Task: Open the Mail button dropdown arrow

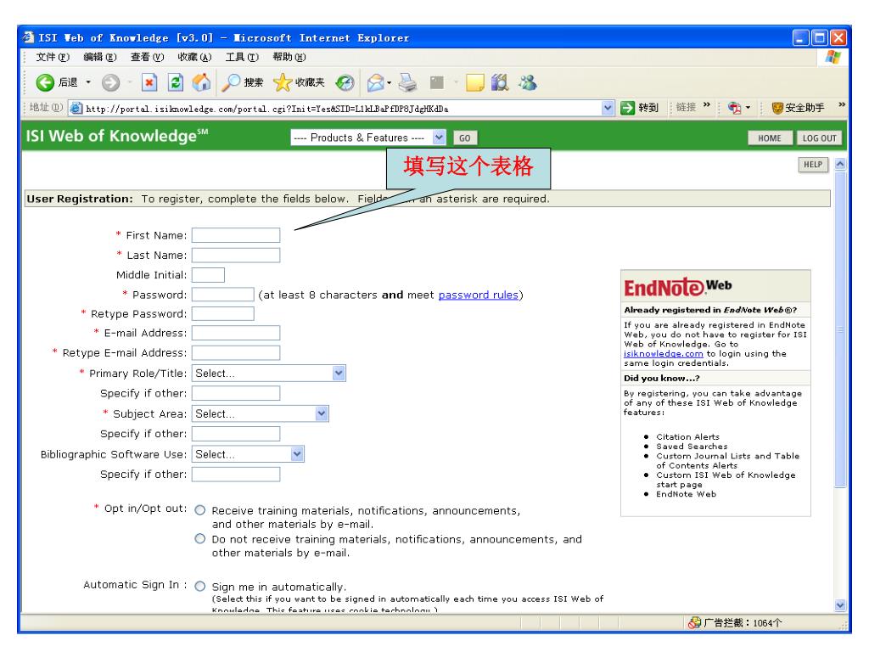Action: (389, 83)
